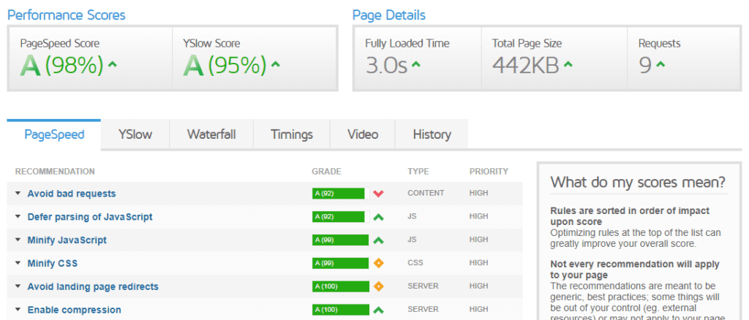The height and width of the screenshot is (320, 749).
Task: Click the GRADE column header
Action: pos(327,171)
